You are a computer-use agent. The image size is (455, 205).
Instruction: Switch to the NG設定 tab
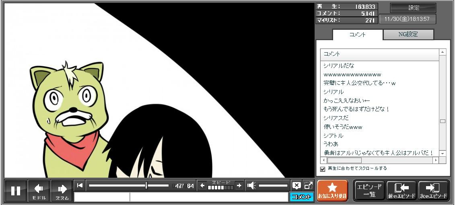coord(408,35)
